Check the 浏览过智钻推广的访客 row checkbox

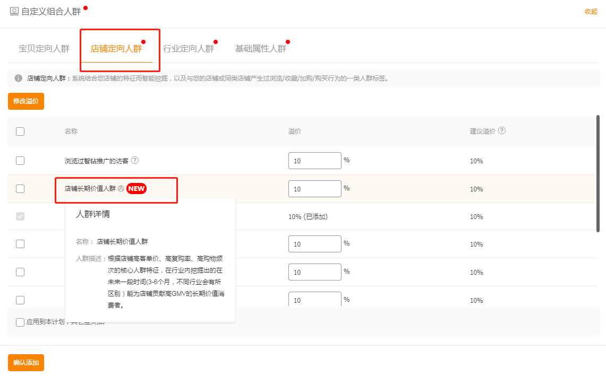tap(20, 161)
